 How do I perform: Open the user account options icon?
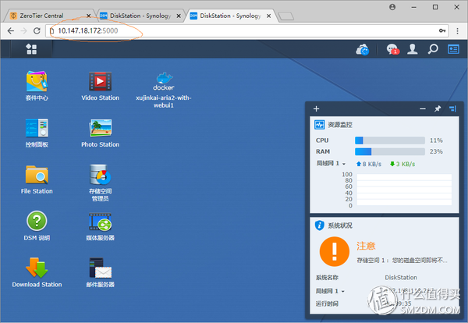point(413,49)
